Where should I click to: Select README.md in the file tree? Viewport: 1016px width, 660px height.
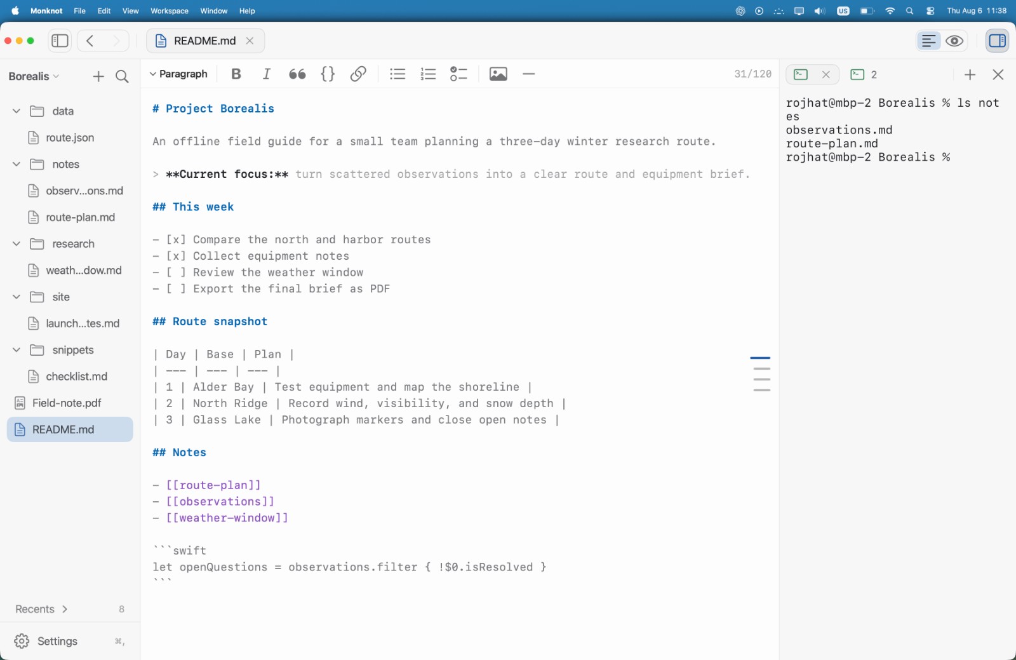tap(70, 429)
